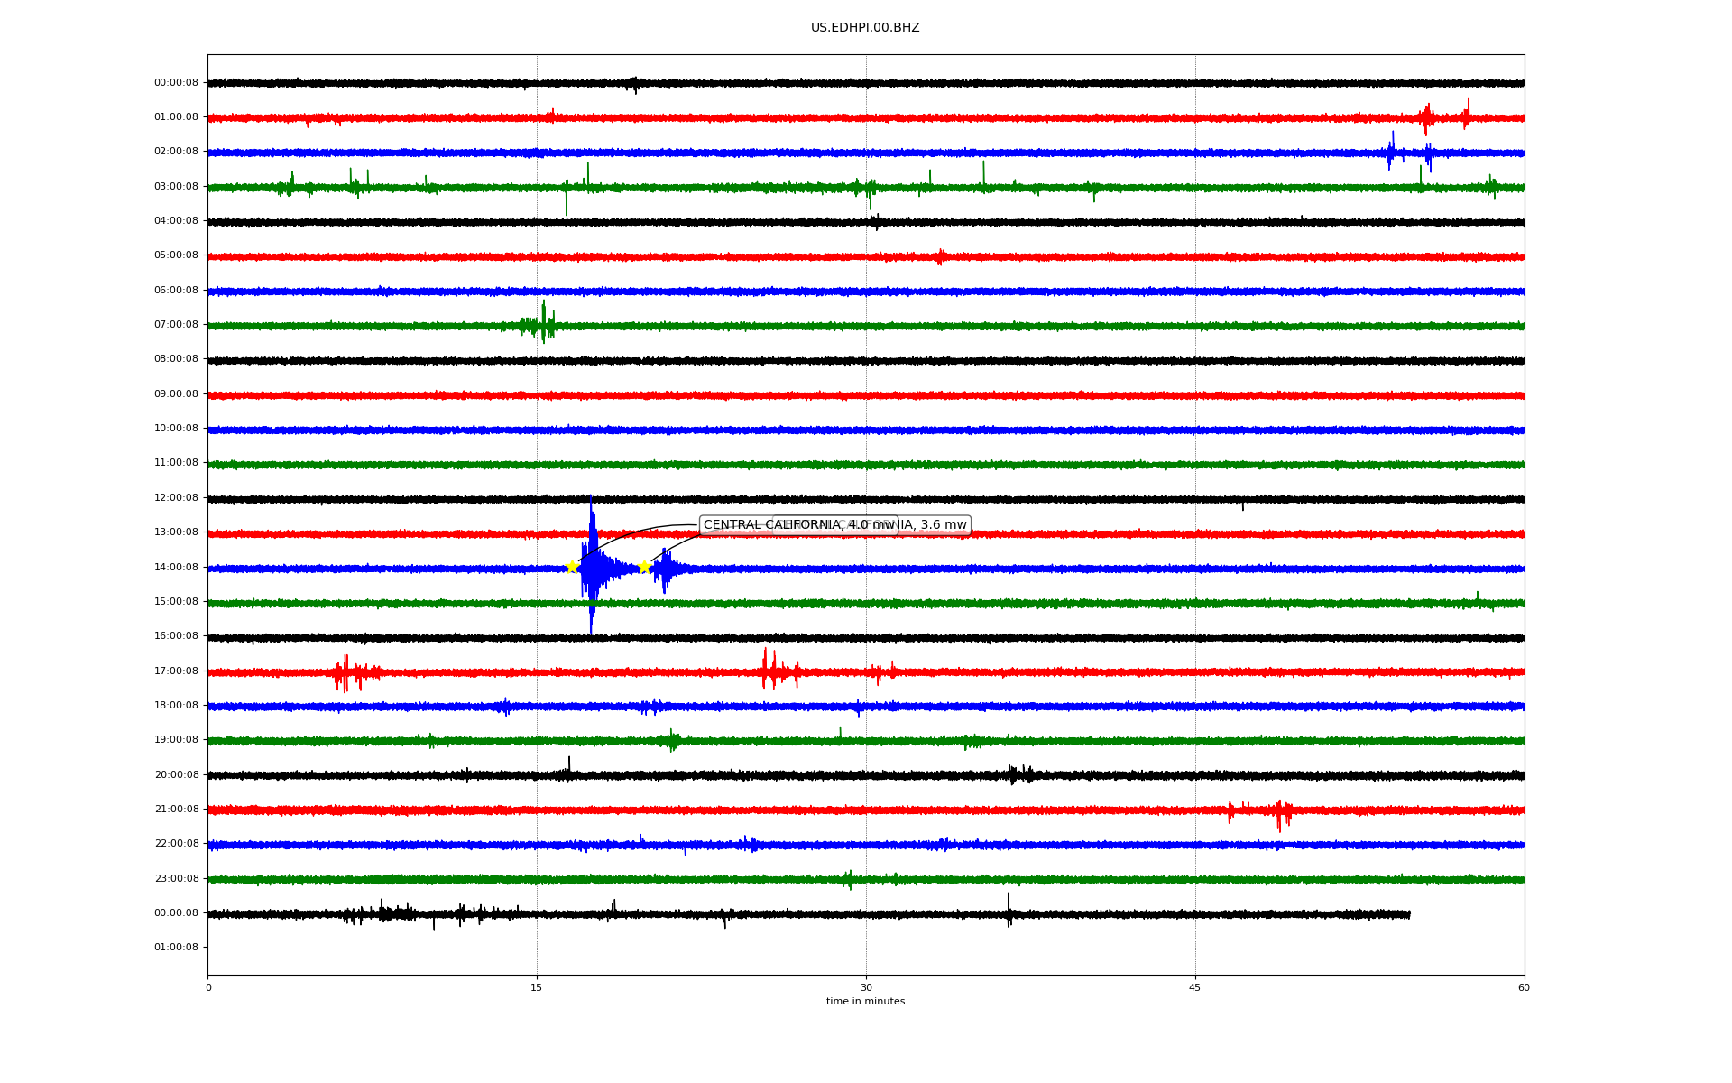
Task: Click the x-axis tick label 0
Action: click(x=208, y=987)
